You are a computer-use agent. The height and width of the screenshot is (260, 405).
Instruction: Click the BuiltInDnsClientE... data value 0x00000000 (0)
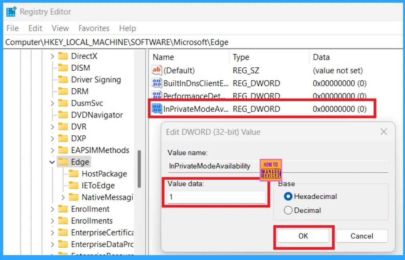[x=339, y=83]
